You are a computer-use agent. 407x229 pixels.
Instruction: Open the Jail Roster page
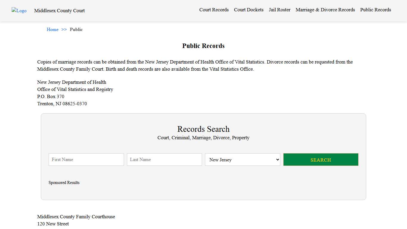(279, 10)
